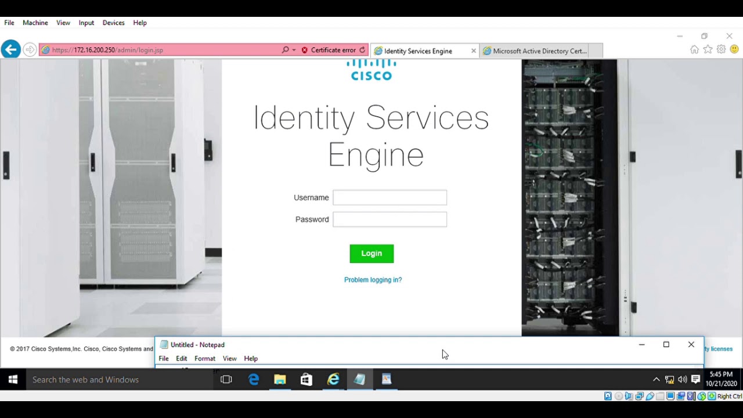Switch to Notepad taskbar icon

click(x=360, y=380)
